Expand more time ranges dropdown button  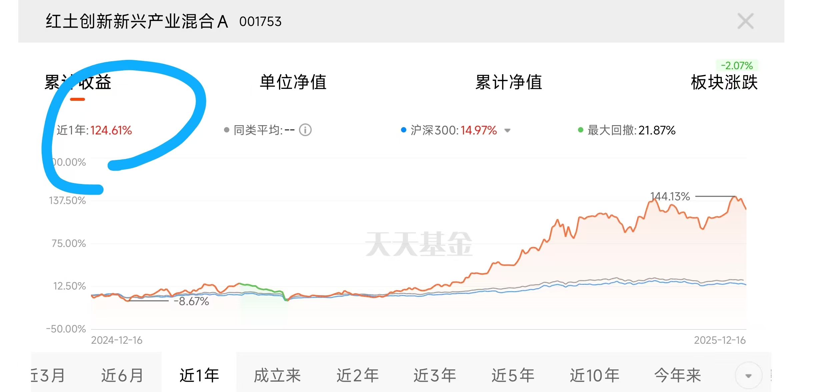pos(748,376)
